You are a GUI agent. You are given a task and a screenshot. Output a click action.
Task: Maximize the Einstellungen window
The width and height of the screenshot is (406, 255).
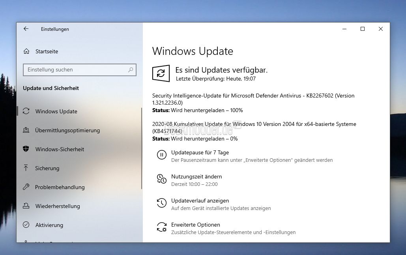(363, 29)
